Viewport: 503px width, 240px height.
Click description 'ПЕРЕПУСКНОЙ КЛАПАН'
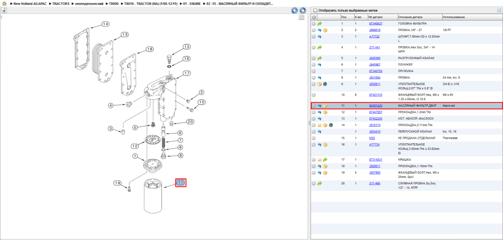(x=415, y=132)
